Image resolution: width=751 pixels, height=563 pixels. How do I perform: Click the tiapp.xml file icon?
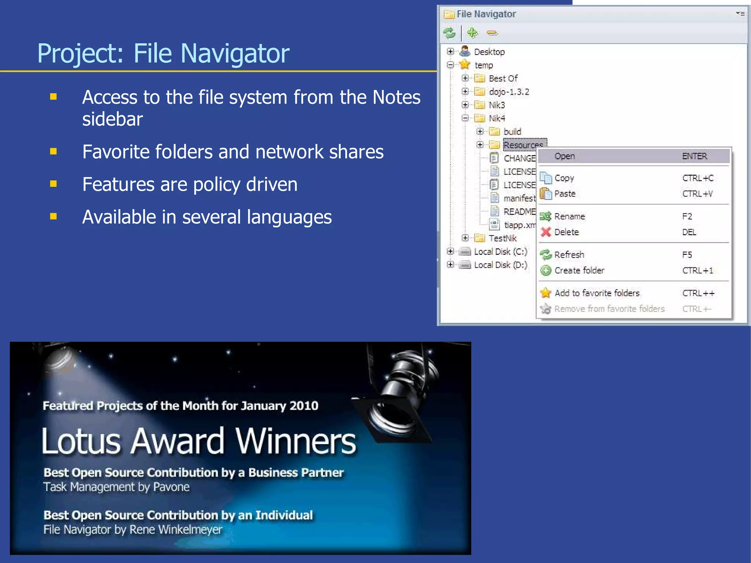(495, 224)
